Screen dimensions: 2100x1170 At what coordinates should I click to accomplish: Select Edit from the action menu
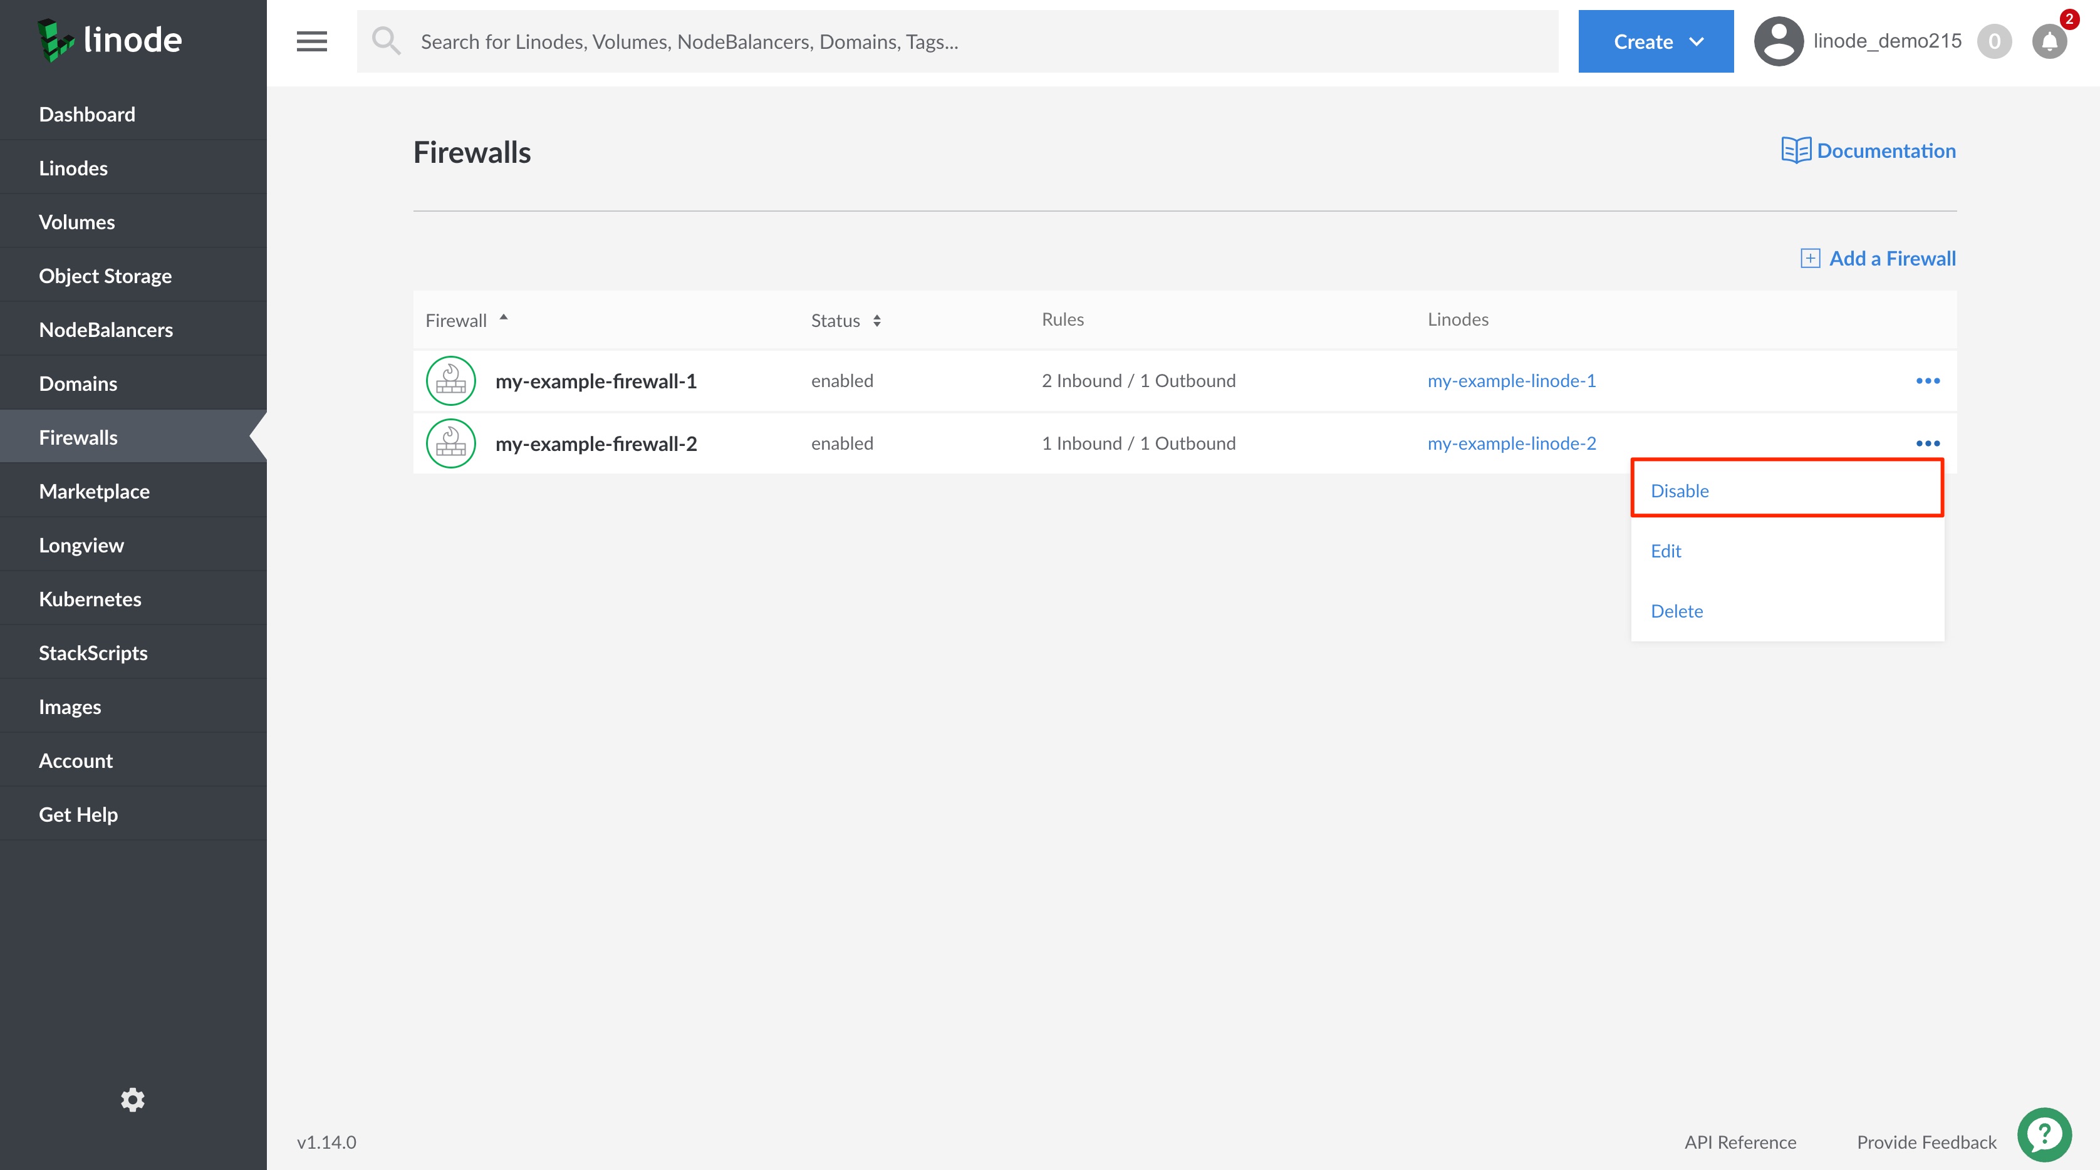click(x=1665, y=551)
